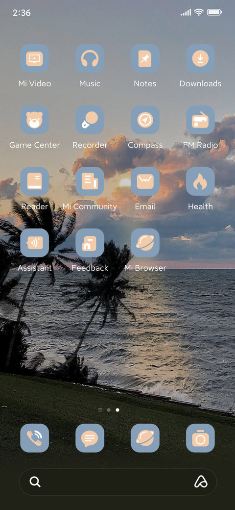Open the Mi Video app
235x510 pixels.
click(34, 58)
